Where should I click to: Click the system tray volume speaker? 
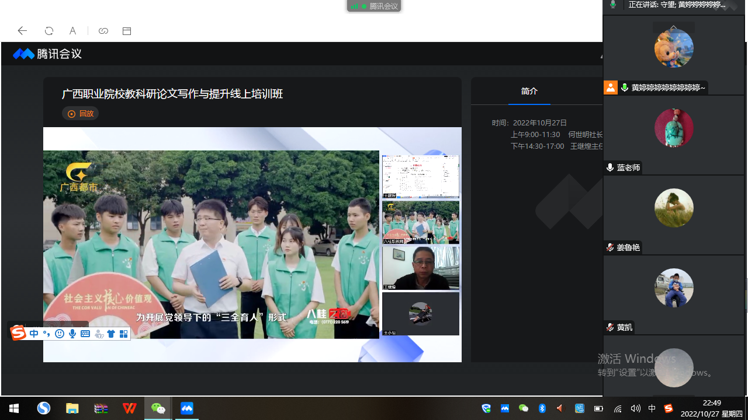635,408
